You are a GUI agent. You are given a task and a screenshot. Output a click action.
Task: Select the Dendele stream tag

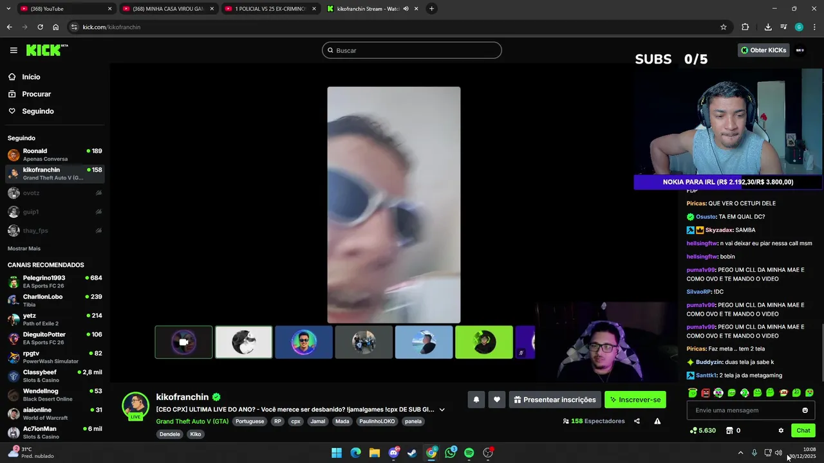170,434
